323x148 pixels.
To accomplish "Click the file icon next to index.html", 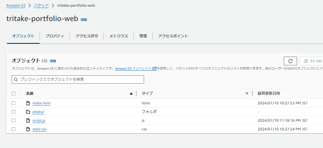I will [28, 103].
